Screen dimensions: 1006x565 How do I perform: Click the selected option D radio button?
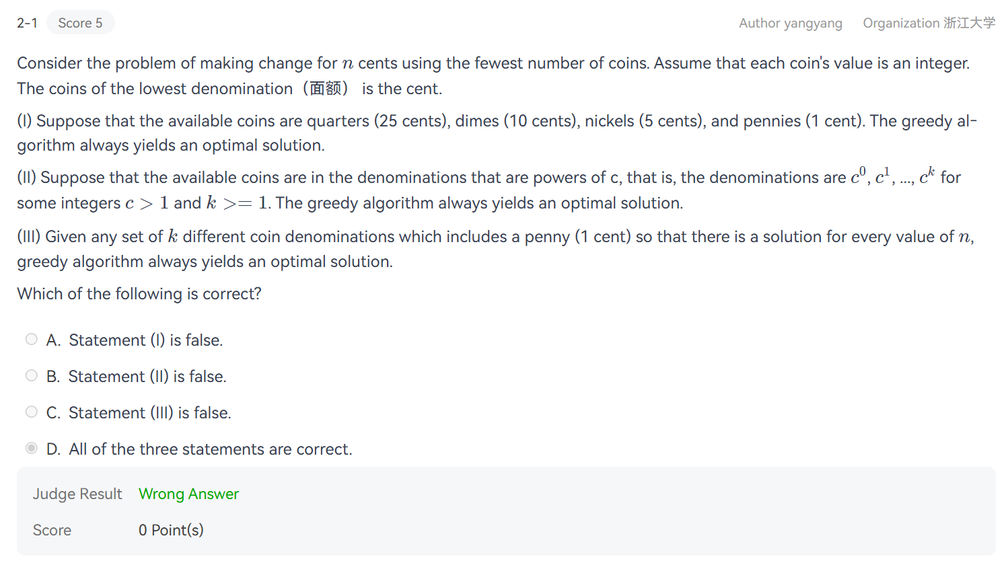[x=32, y=448]
